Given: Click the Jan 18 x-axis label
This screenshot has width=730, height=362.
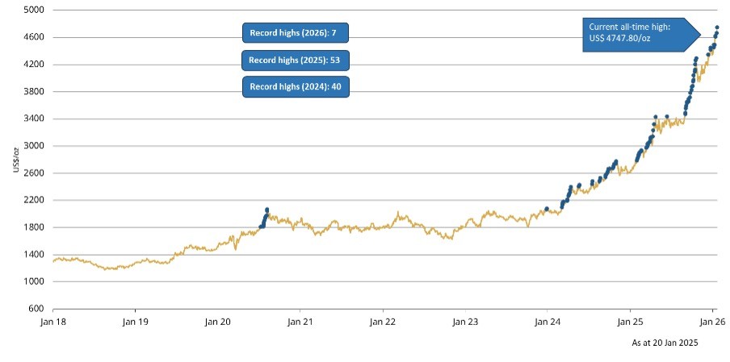Looking at the screenshot, I should coord(53,322).
